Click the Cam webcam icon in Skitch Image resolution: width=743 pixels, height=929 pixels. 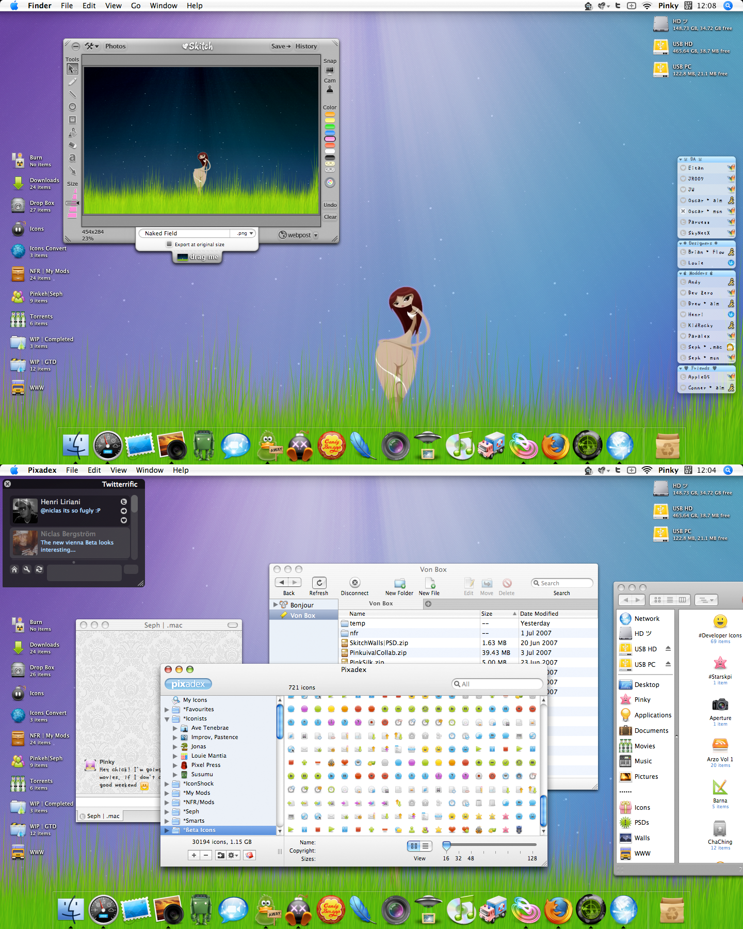(330, 89)
